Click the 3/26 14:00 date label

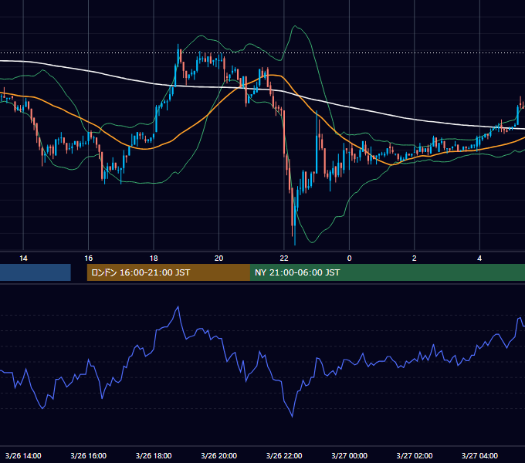click(23, 455)
